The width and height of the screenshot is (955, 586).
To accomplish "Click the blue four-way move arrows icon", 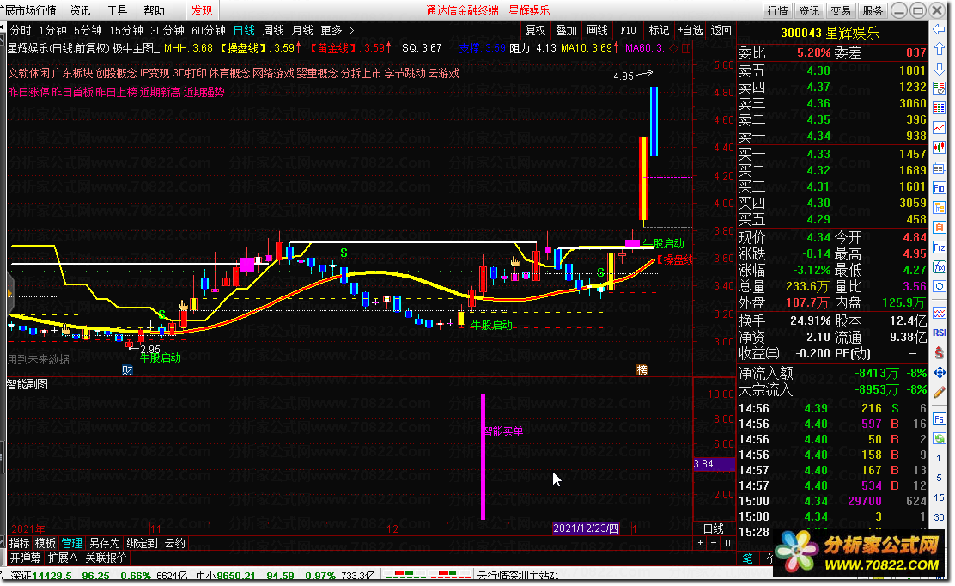I will 939,374.
